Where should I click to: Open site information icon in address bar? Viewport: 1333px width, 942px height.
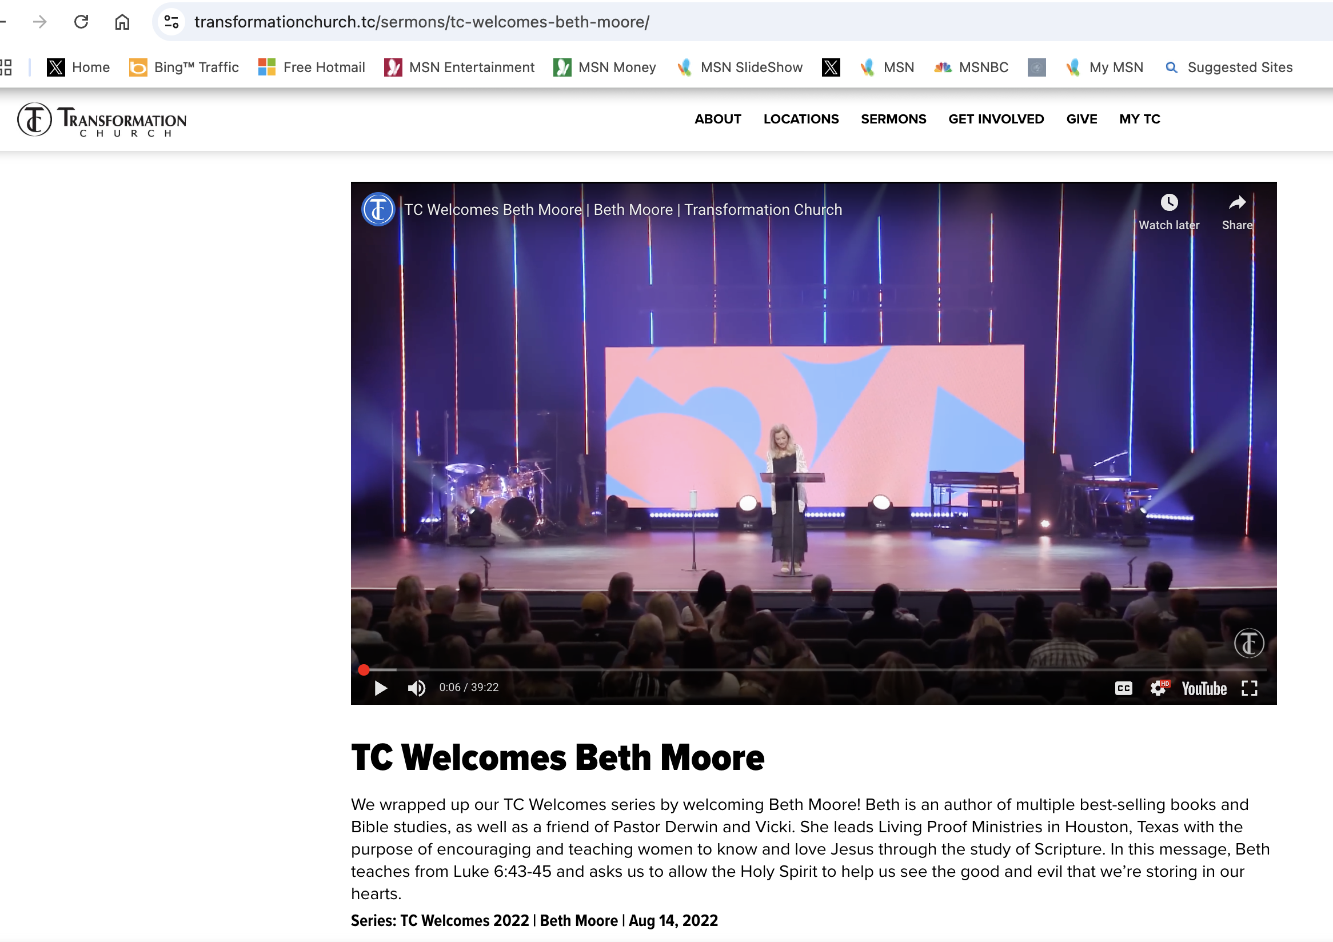(171, 22)
